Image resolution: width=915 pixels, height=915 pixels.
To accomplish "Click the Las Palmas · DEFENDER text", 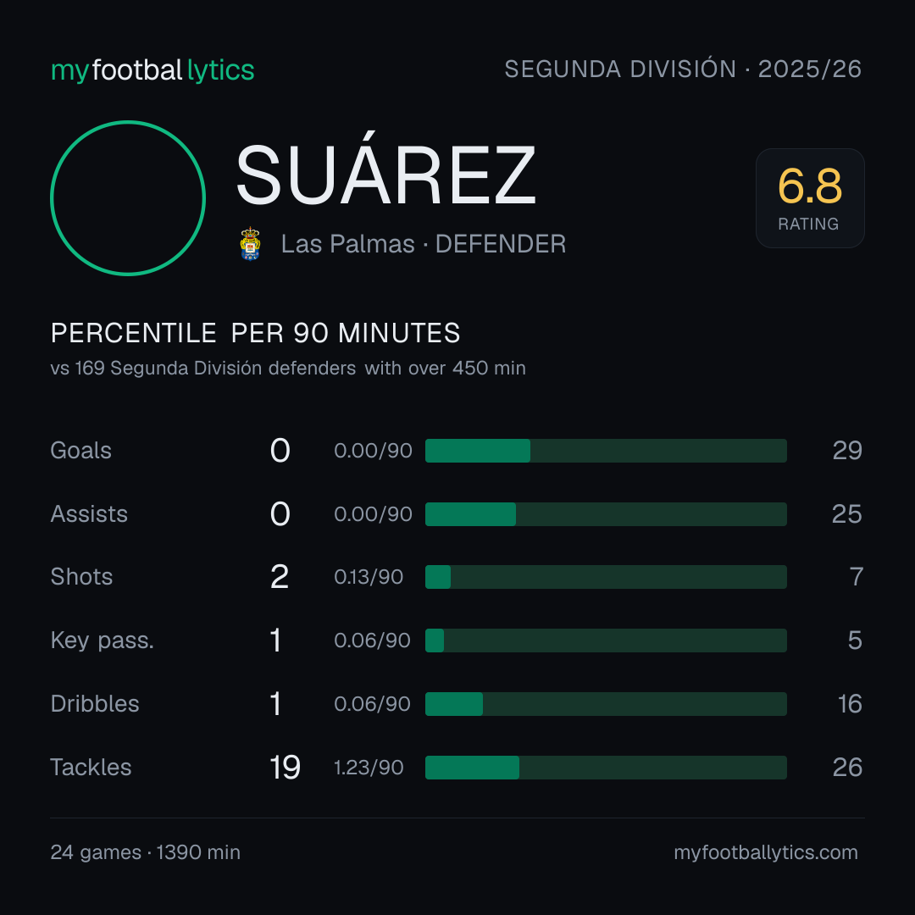I will click(424, 244).
